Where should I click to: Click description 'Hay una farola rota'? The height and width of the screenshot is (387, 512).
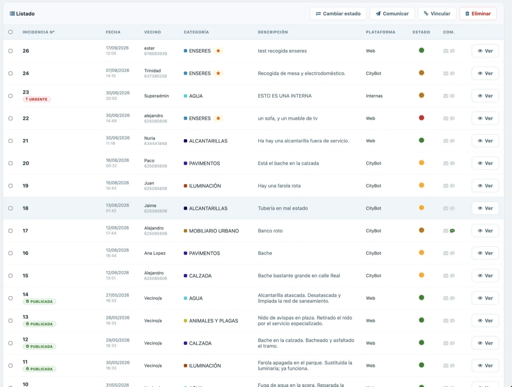[279, 186]
